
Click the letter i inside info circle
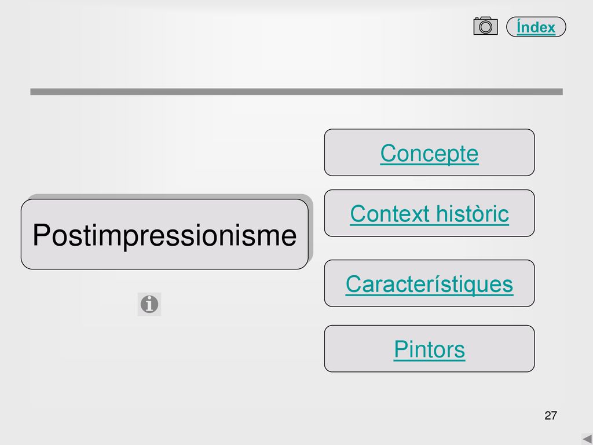click(149, 304)
